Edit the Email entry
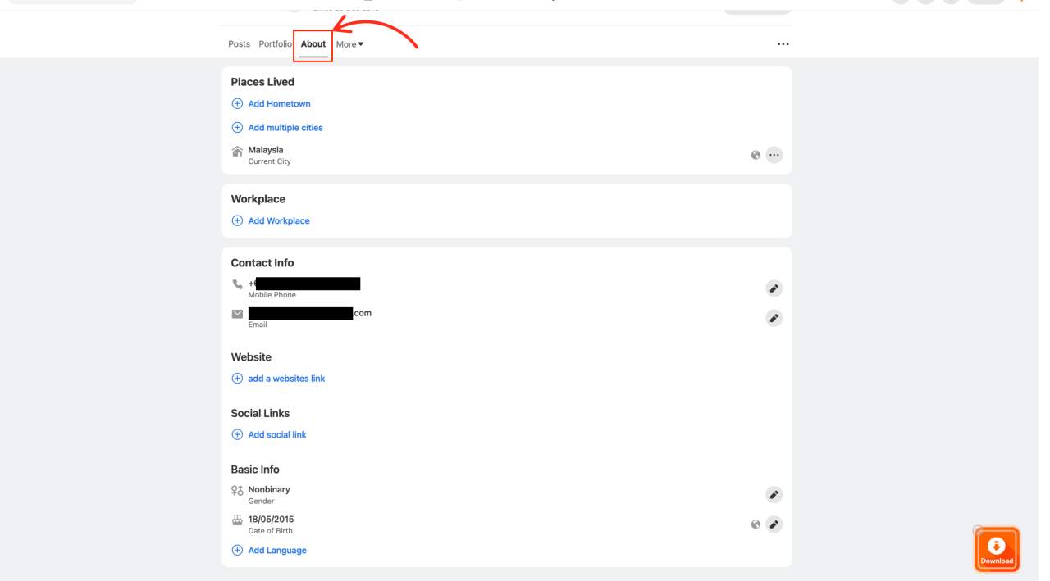The width and height of the screenshot is (1050, 581). (x=774, y=318)
